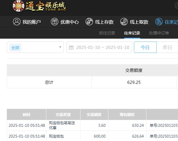Click the 线上存款 deposit icon
The image size is (178, 141).
tap(89, 22)
